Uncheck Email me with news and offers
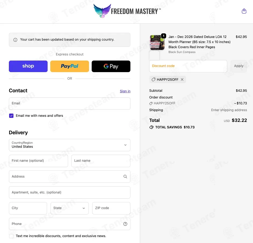253x243 pixels. click(x=11, y=116)
